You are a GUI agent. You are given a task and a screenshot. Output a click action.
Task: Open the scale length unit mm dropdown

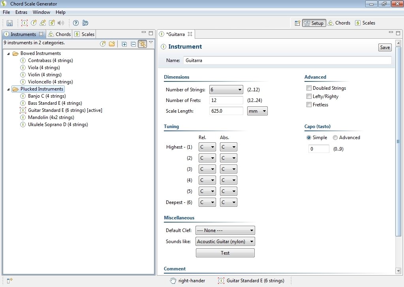[x=257, y=111]
